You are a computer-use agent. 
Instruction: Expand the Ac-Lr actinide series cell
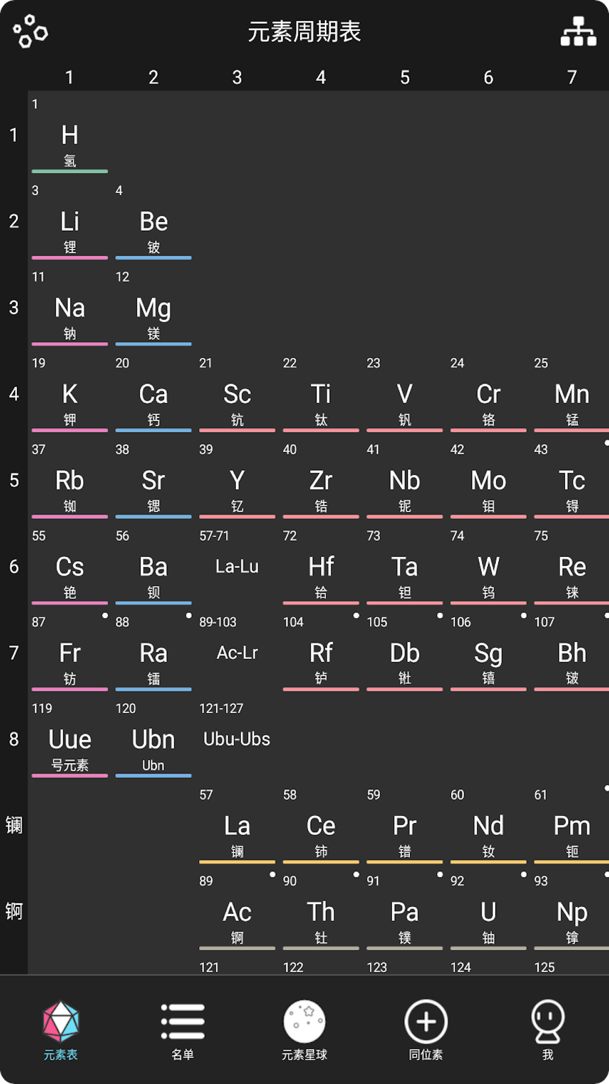237,653
